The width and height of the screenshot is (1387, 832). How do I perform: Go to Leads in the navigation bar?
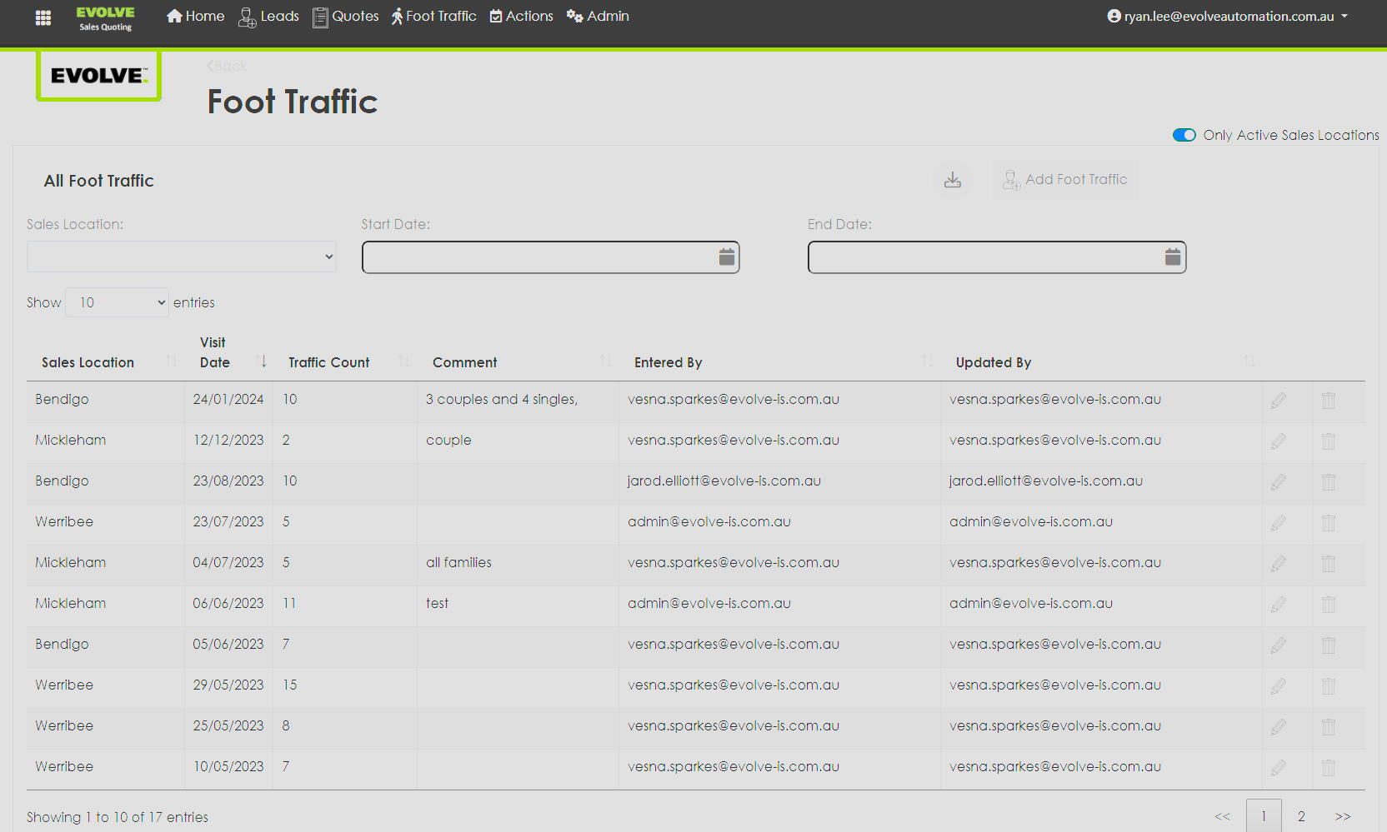[268, 17]
